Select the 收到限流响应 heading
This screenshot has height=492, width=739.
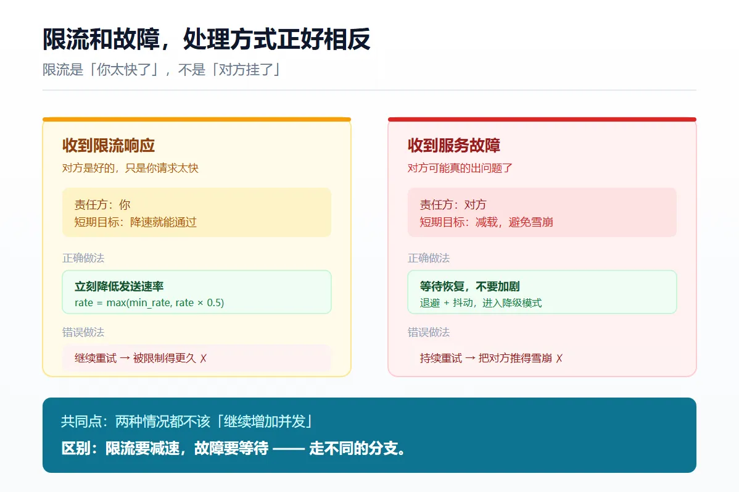click(x=109, y=145)
